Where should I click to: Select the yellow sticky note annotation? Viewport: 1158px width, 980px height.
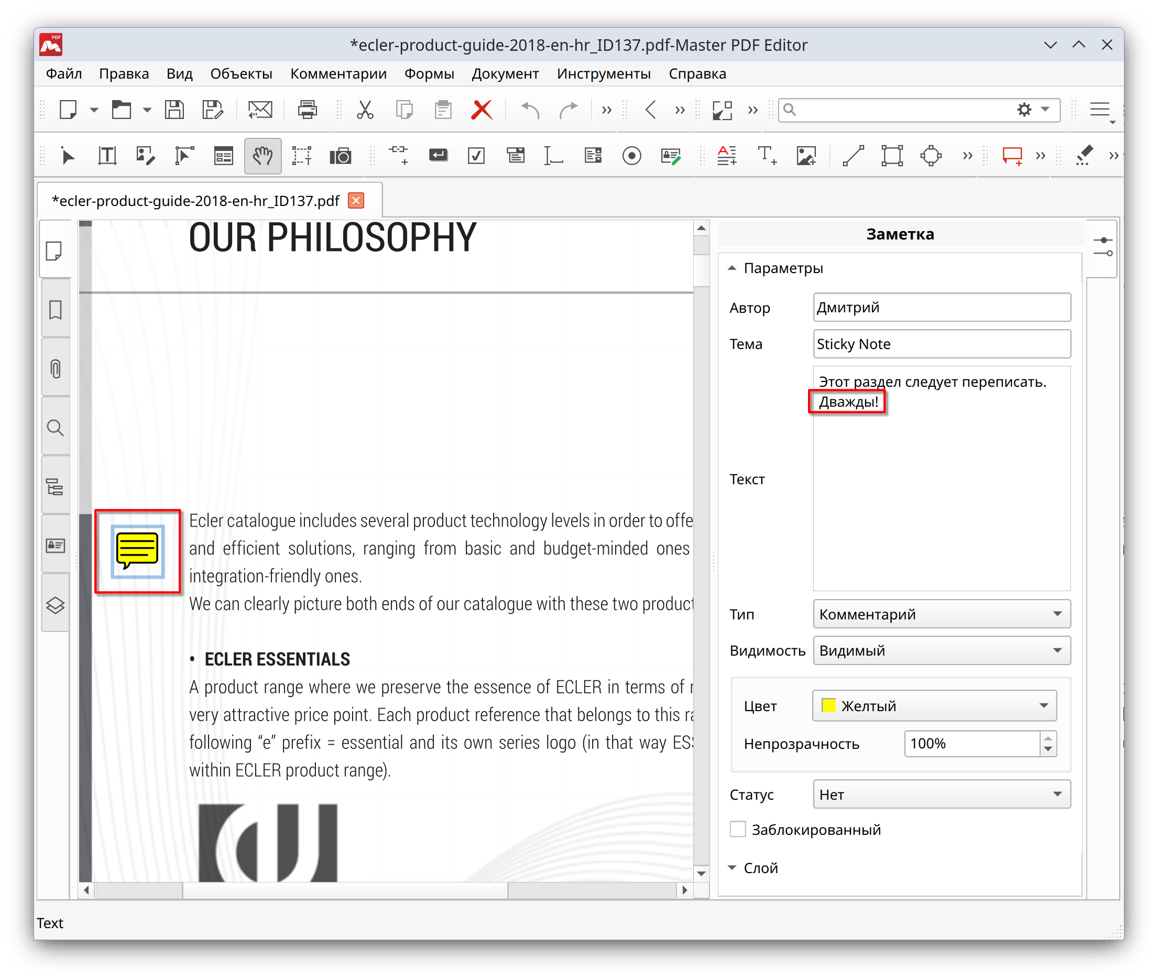tap(137, 551)
